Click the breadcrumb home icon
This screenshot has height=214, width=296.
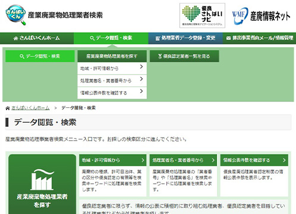pos(8,108)
